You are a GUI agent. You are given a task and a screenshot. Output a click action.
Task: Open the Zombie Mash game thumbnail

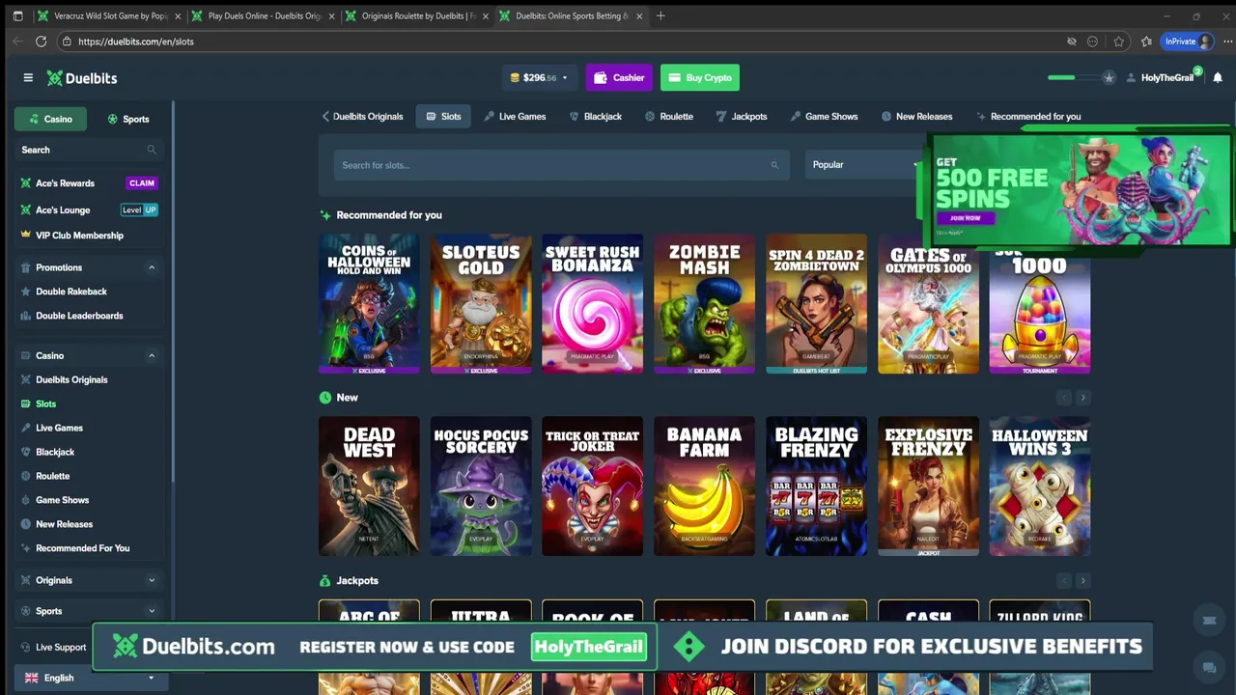[704, 304]
